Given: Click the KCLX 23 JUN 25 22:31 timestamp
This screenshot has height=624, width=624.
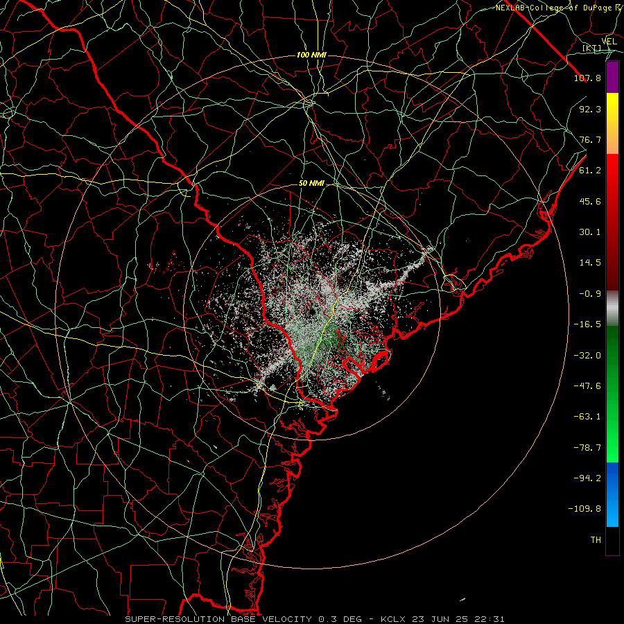Looking at the screenshot, I should [442, 619].
